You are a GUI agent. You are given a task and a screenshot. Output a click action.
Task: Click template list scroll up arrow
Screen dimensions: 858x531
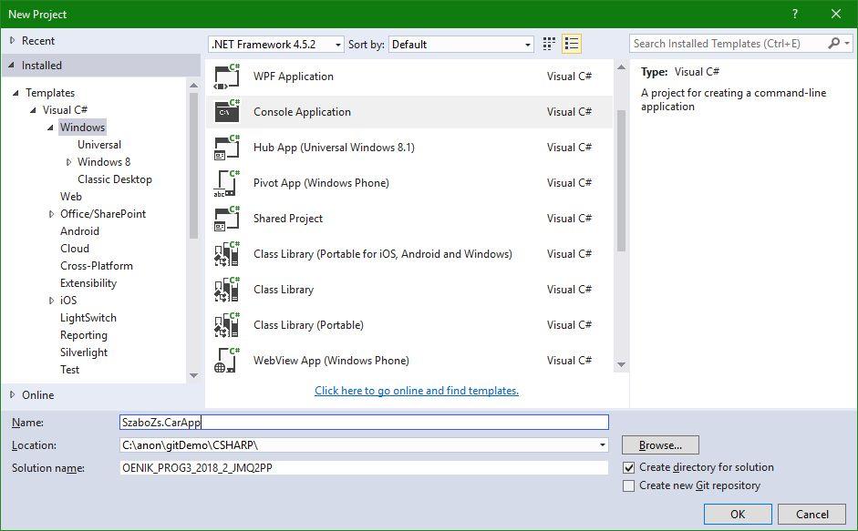point(621,67)
